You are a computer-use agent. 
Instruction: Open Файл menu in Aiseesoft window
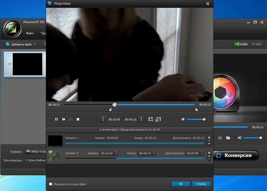coord(30,33)
